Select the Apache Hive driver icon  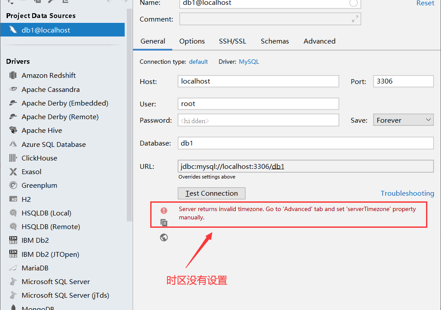tap(13, 130)
